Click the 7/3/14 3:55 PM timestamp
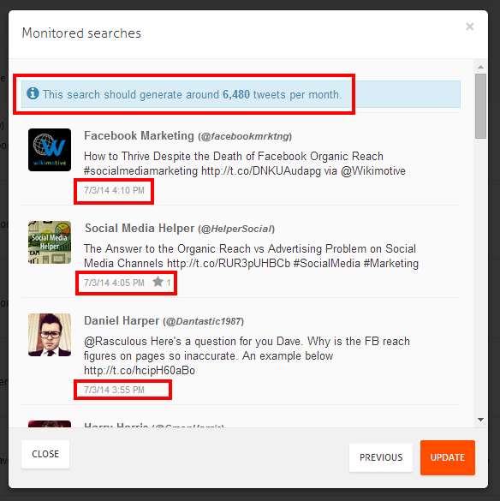 [x=114, y=390]
